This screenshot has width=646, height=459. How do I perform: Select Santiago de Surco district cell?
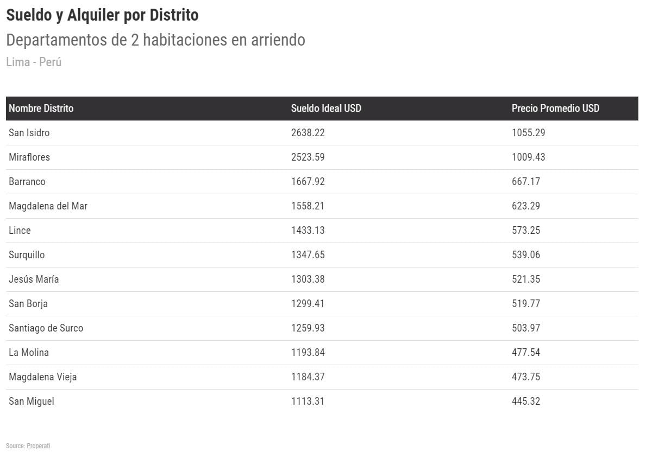46,328
